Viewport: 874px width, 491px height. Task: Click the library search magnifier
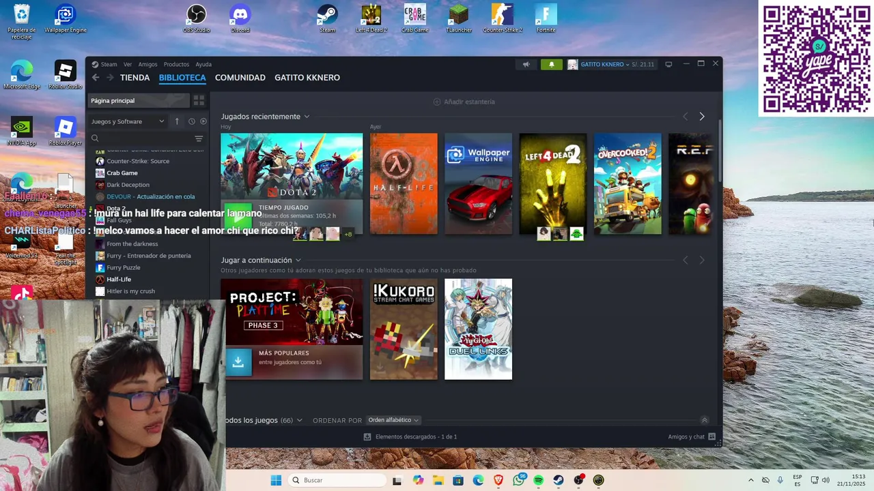click(x=95, y=138)
